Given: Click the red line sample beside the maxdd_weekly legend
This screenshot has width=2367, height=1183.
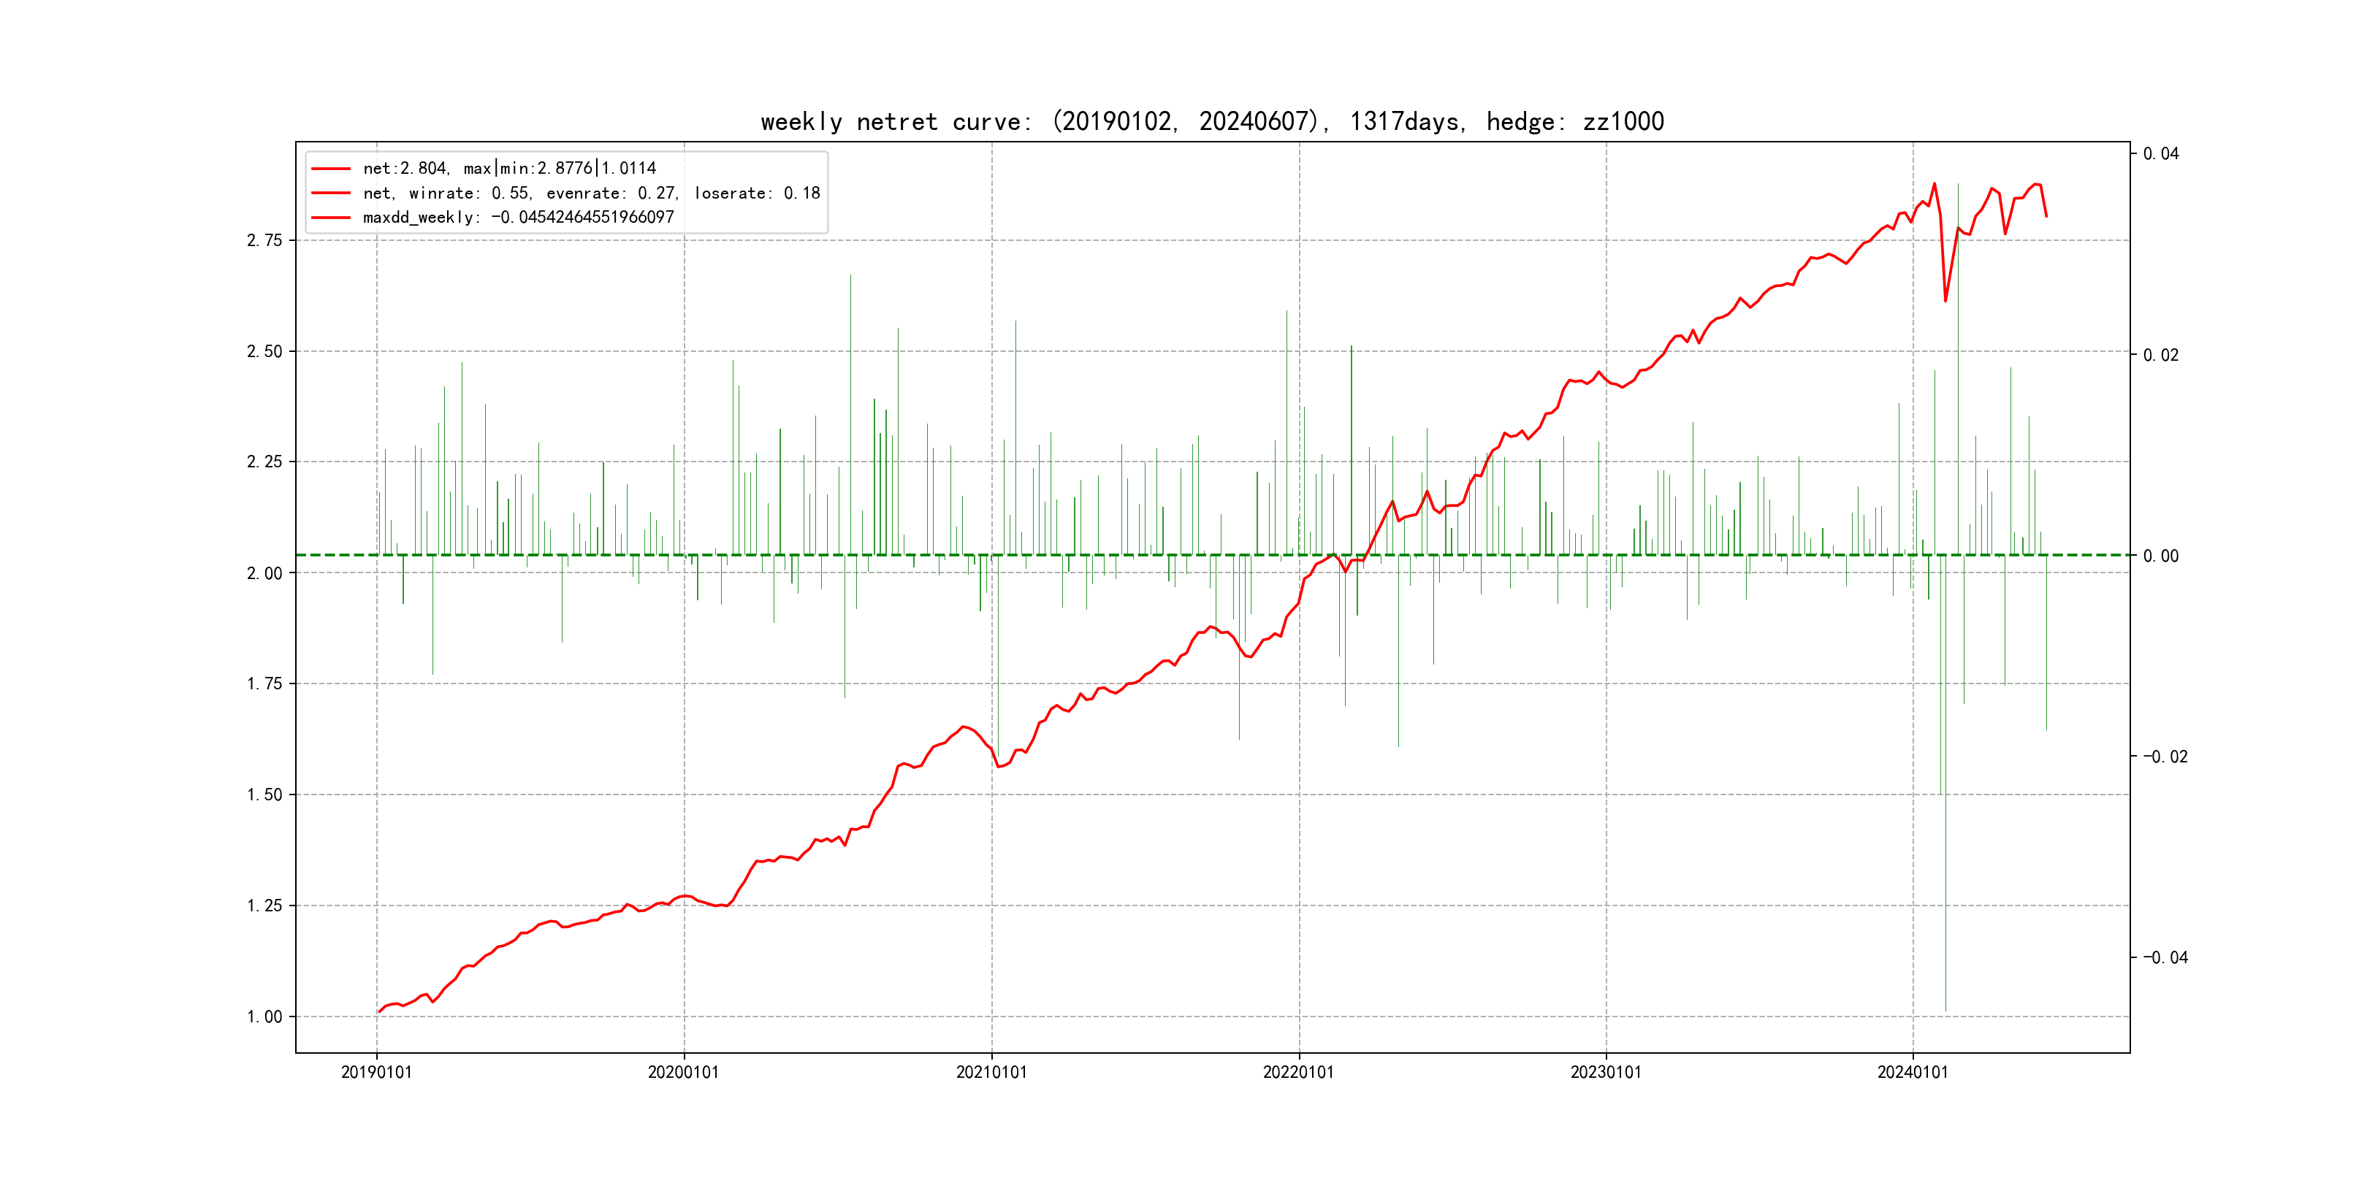Looking at the screenshot, I should click(331, 218).
